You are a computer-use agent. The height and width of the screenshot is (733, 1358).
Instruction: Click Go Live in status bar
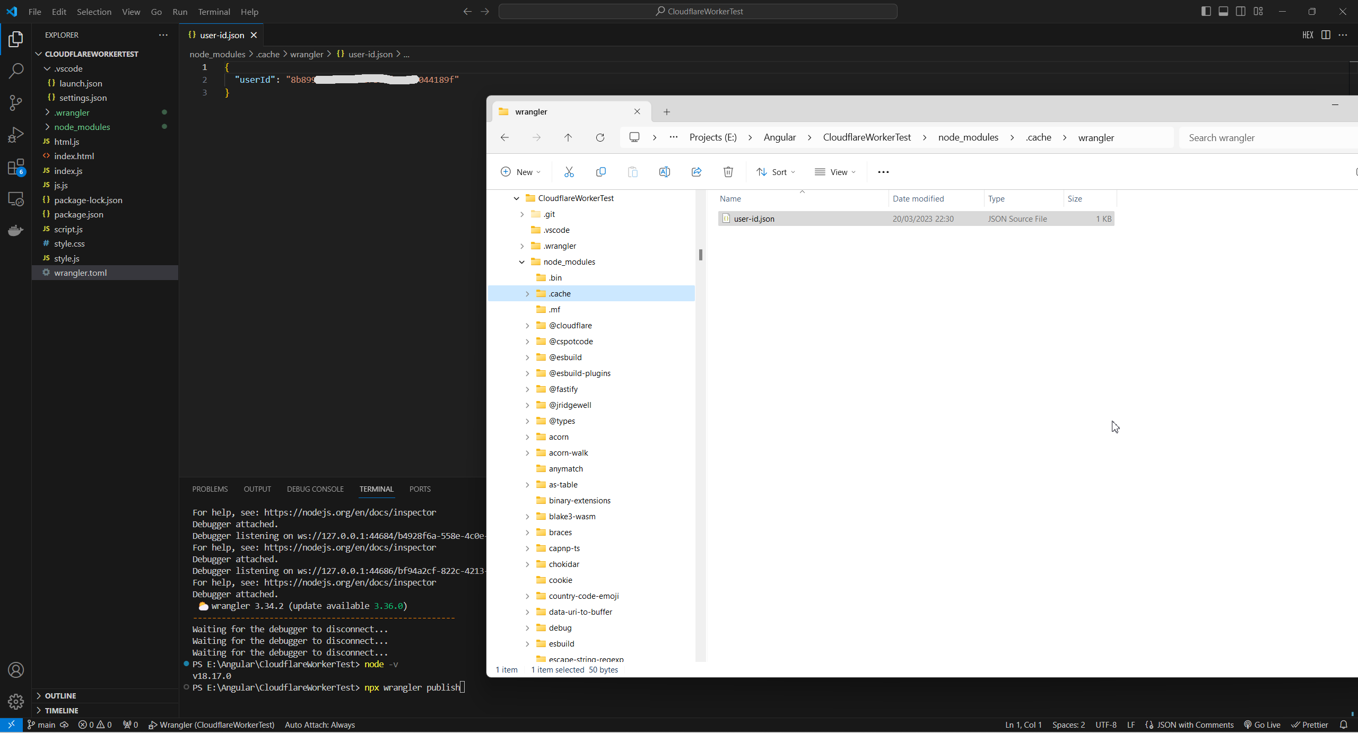click(x=1262, y=725)
